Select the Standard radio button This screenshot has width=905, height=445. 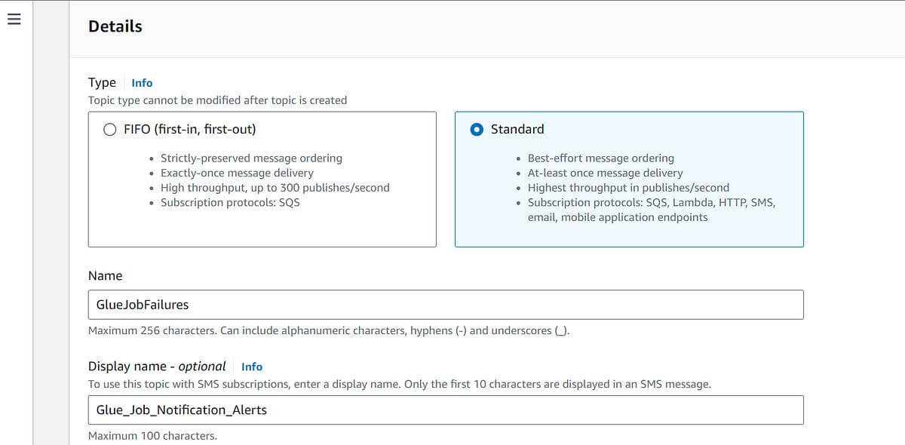pos(477,129)
